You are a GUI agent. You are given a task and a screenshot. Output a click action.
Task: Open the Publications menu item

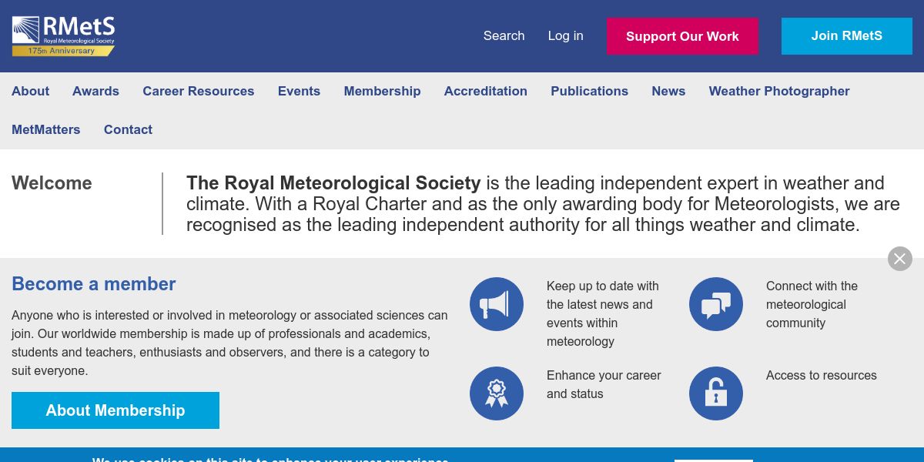click(x=589, y=91)
